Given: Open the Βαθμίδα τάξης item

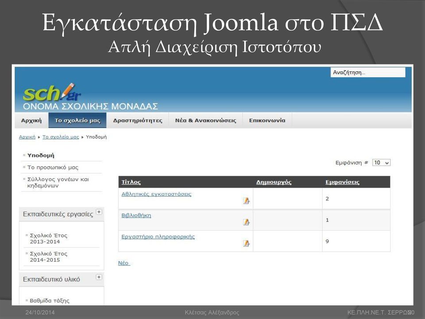Looking at the screenshot, I should point(50,300).
